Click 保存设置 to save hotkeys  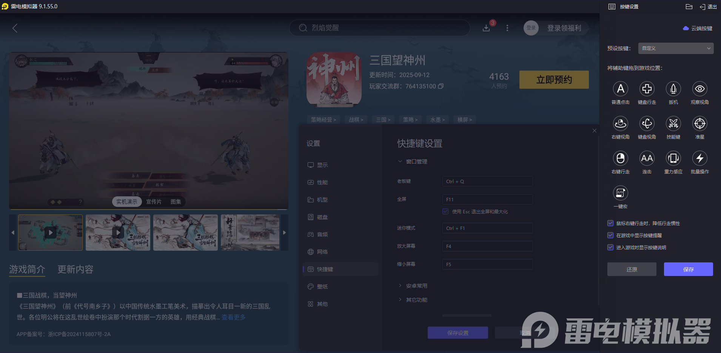click(457, 333)
